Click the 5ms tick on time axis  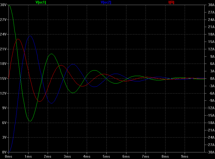106,157
